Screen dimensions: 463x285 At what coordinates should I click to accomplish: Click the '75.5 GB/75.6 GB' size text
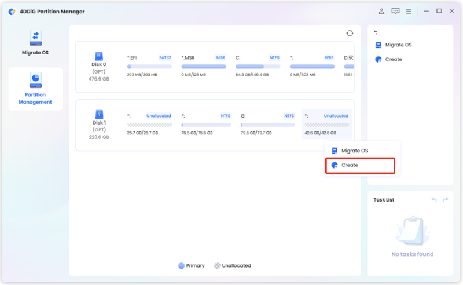point(197,133)
